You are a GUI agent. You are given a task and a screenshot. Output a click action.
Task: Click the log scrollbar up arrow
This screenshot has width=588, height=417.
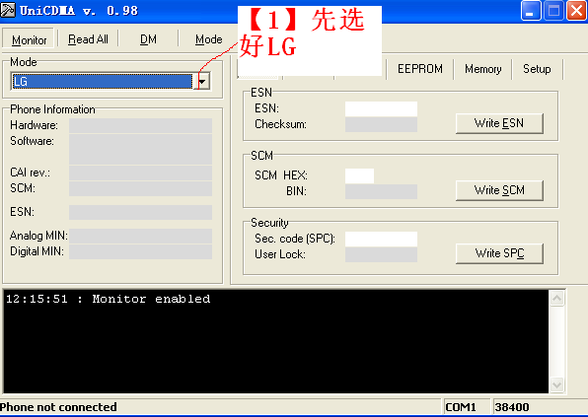556,299
